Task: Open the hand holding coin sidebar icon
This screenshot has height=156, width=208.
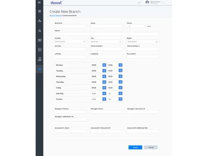Action: click(40, 59)
